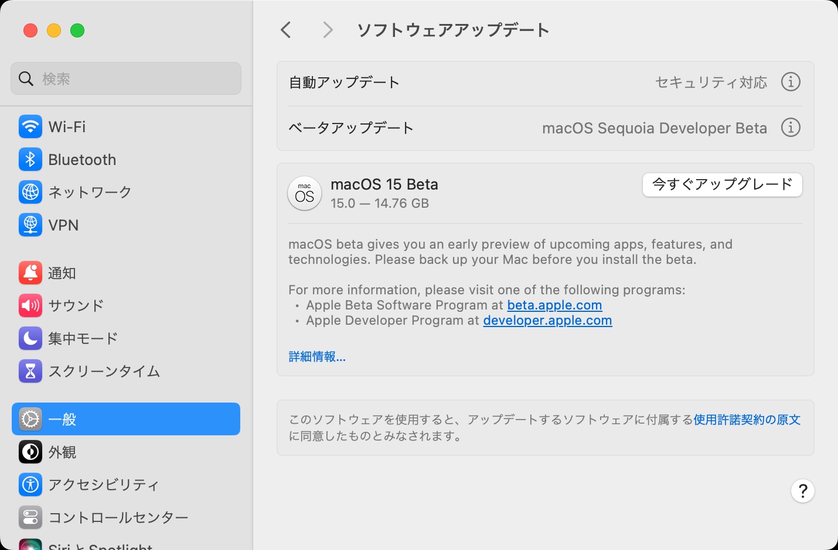Click the ネットワーク globe icon
The image size is (838, 550).
pyautogui.click(x=30, y=192)
